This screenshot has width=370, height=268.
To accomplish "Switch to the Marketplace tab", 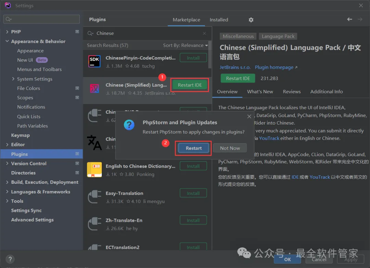I will click(x=186, y=20).
